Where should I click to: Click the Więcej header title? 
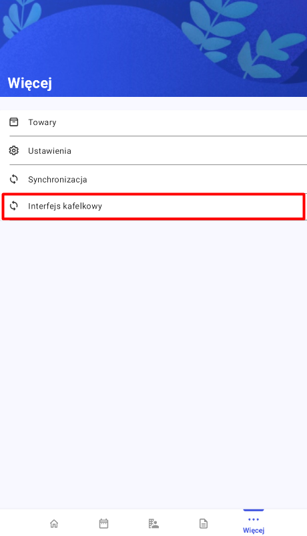tap(30, 83)
